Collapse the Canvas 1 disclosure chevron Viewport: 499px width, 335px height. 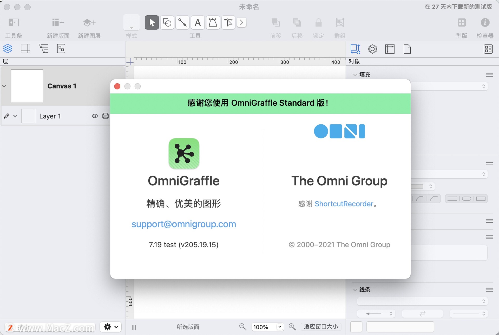coord(4,86)
